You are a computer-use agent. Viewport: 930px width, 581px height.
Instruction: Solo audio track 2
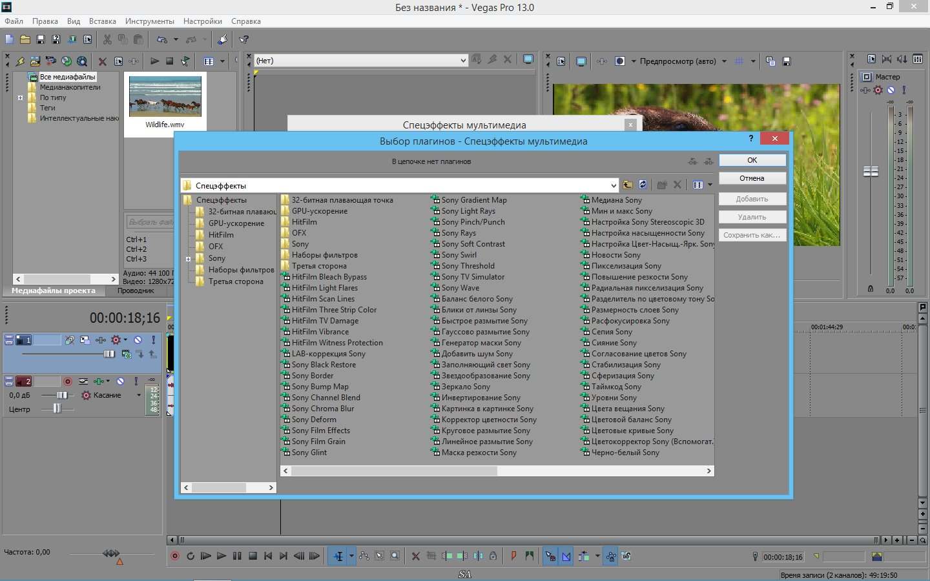click(136, 382)
